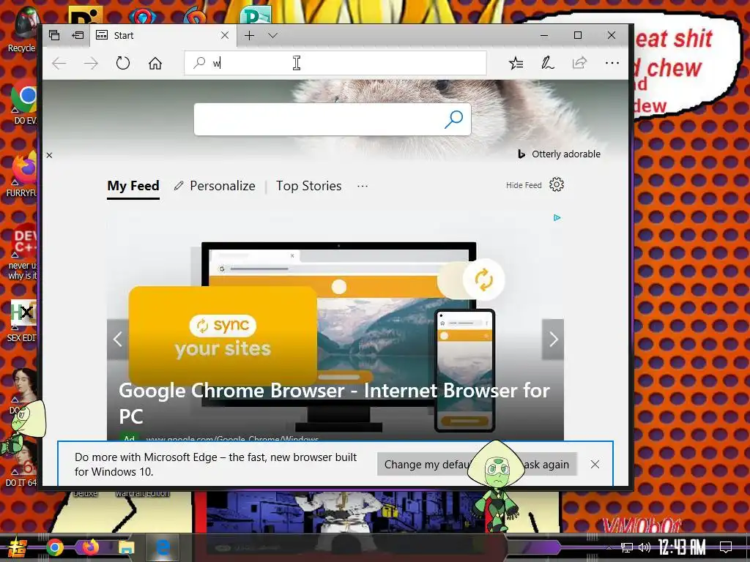
Task: Focus the Edge address bar
Action: 335,63
